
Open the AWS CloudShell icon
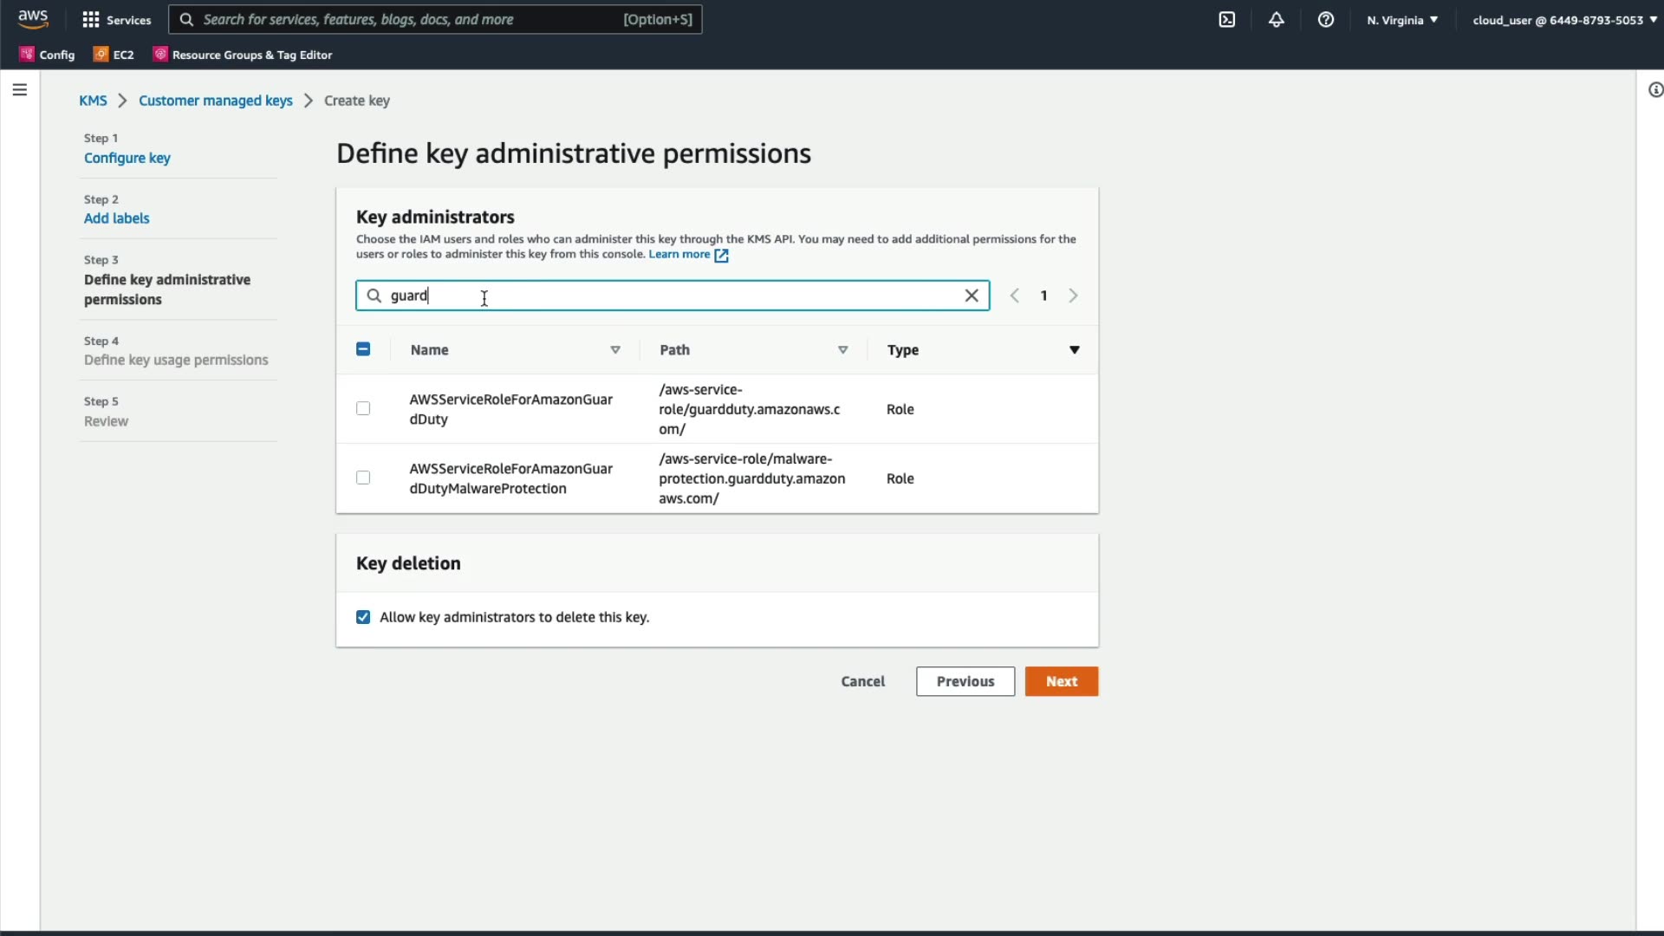[x=1227, y=20]
